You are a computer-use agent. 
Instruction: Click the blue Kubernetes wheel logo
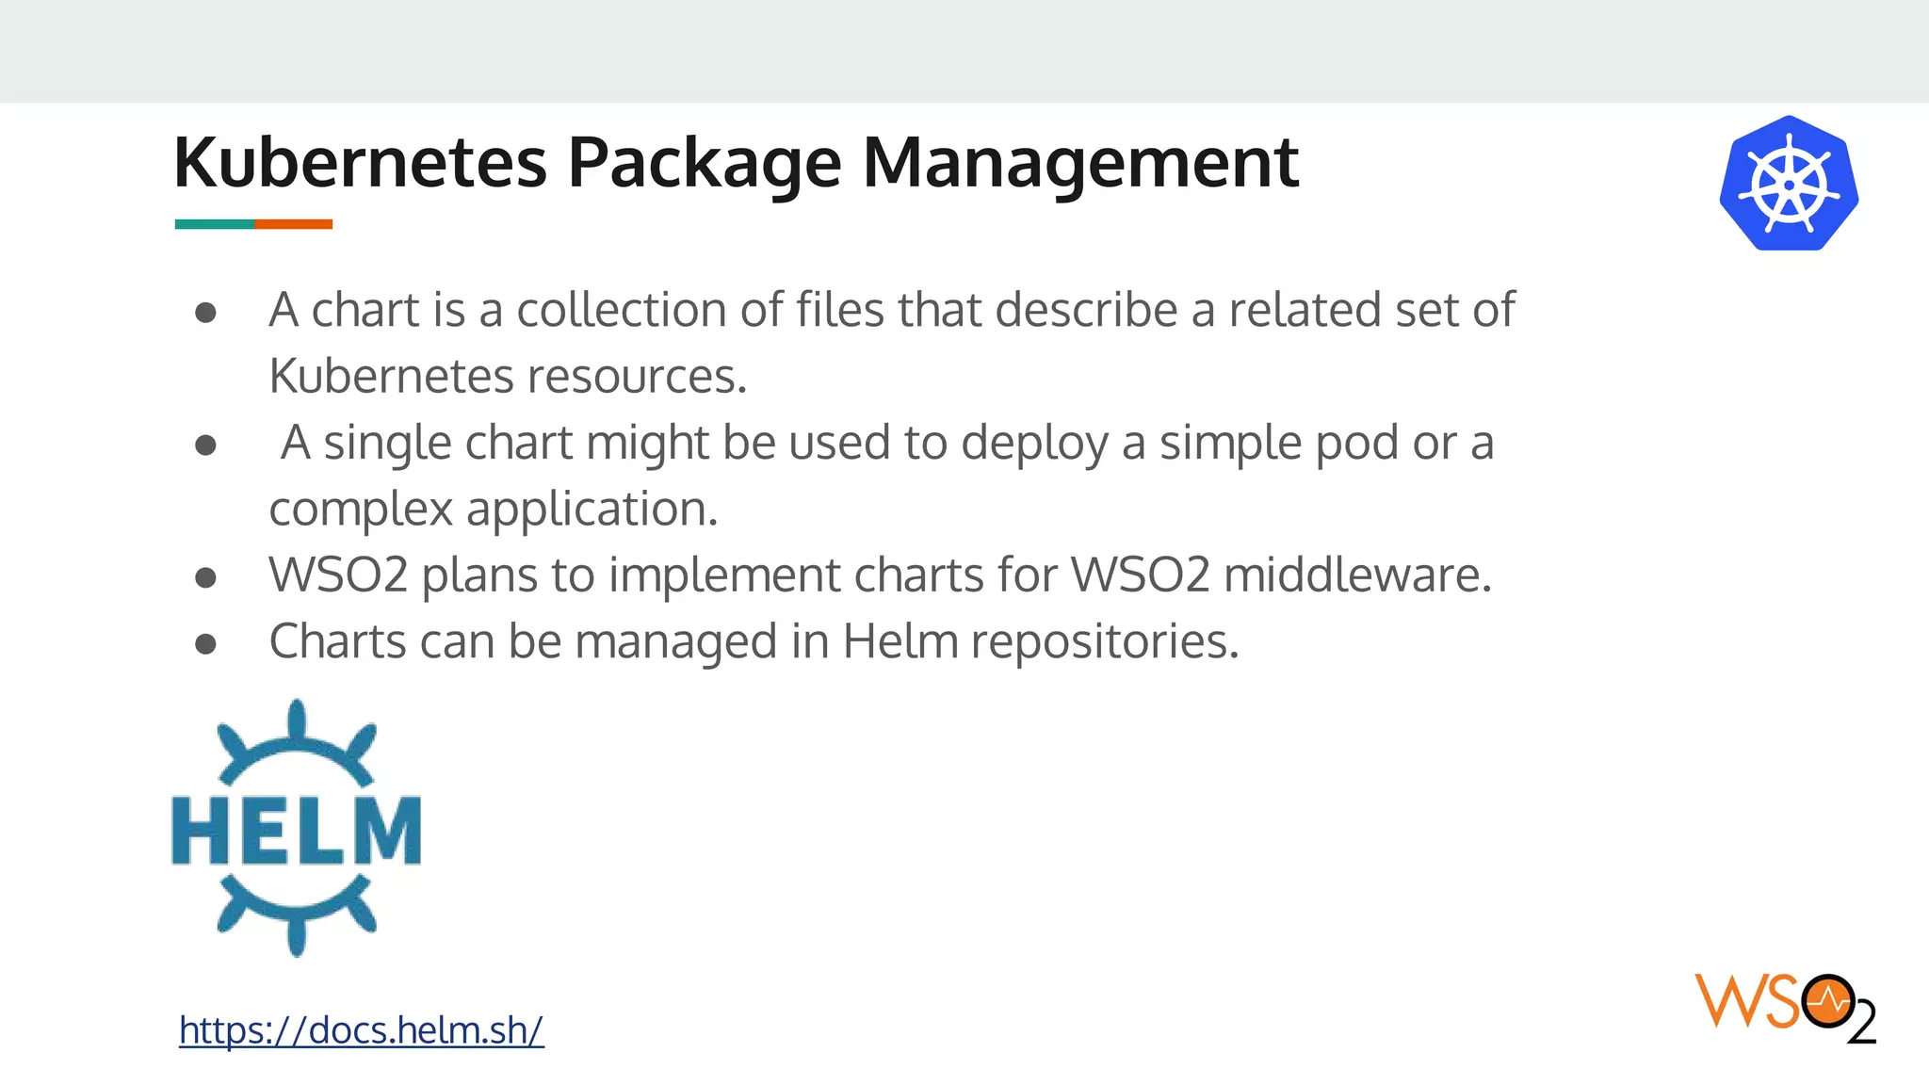pos(1788,184)
